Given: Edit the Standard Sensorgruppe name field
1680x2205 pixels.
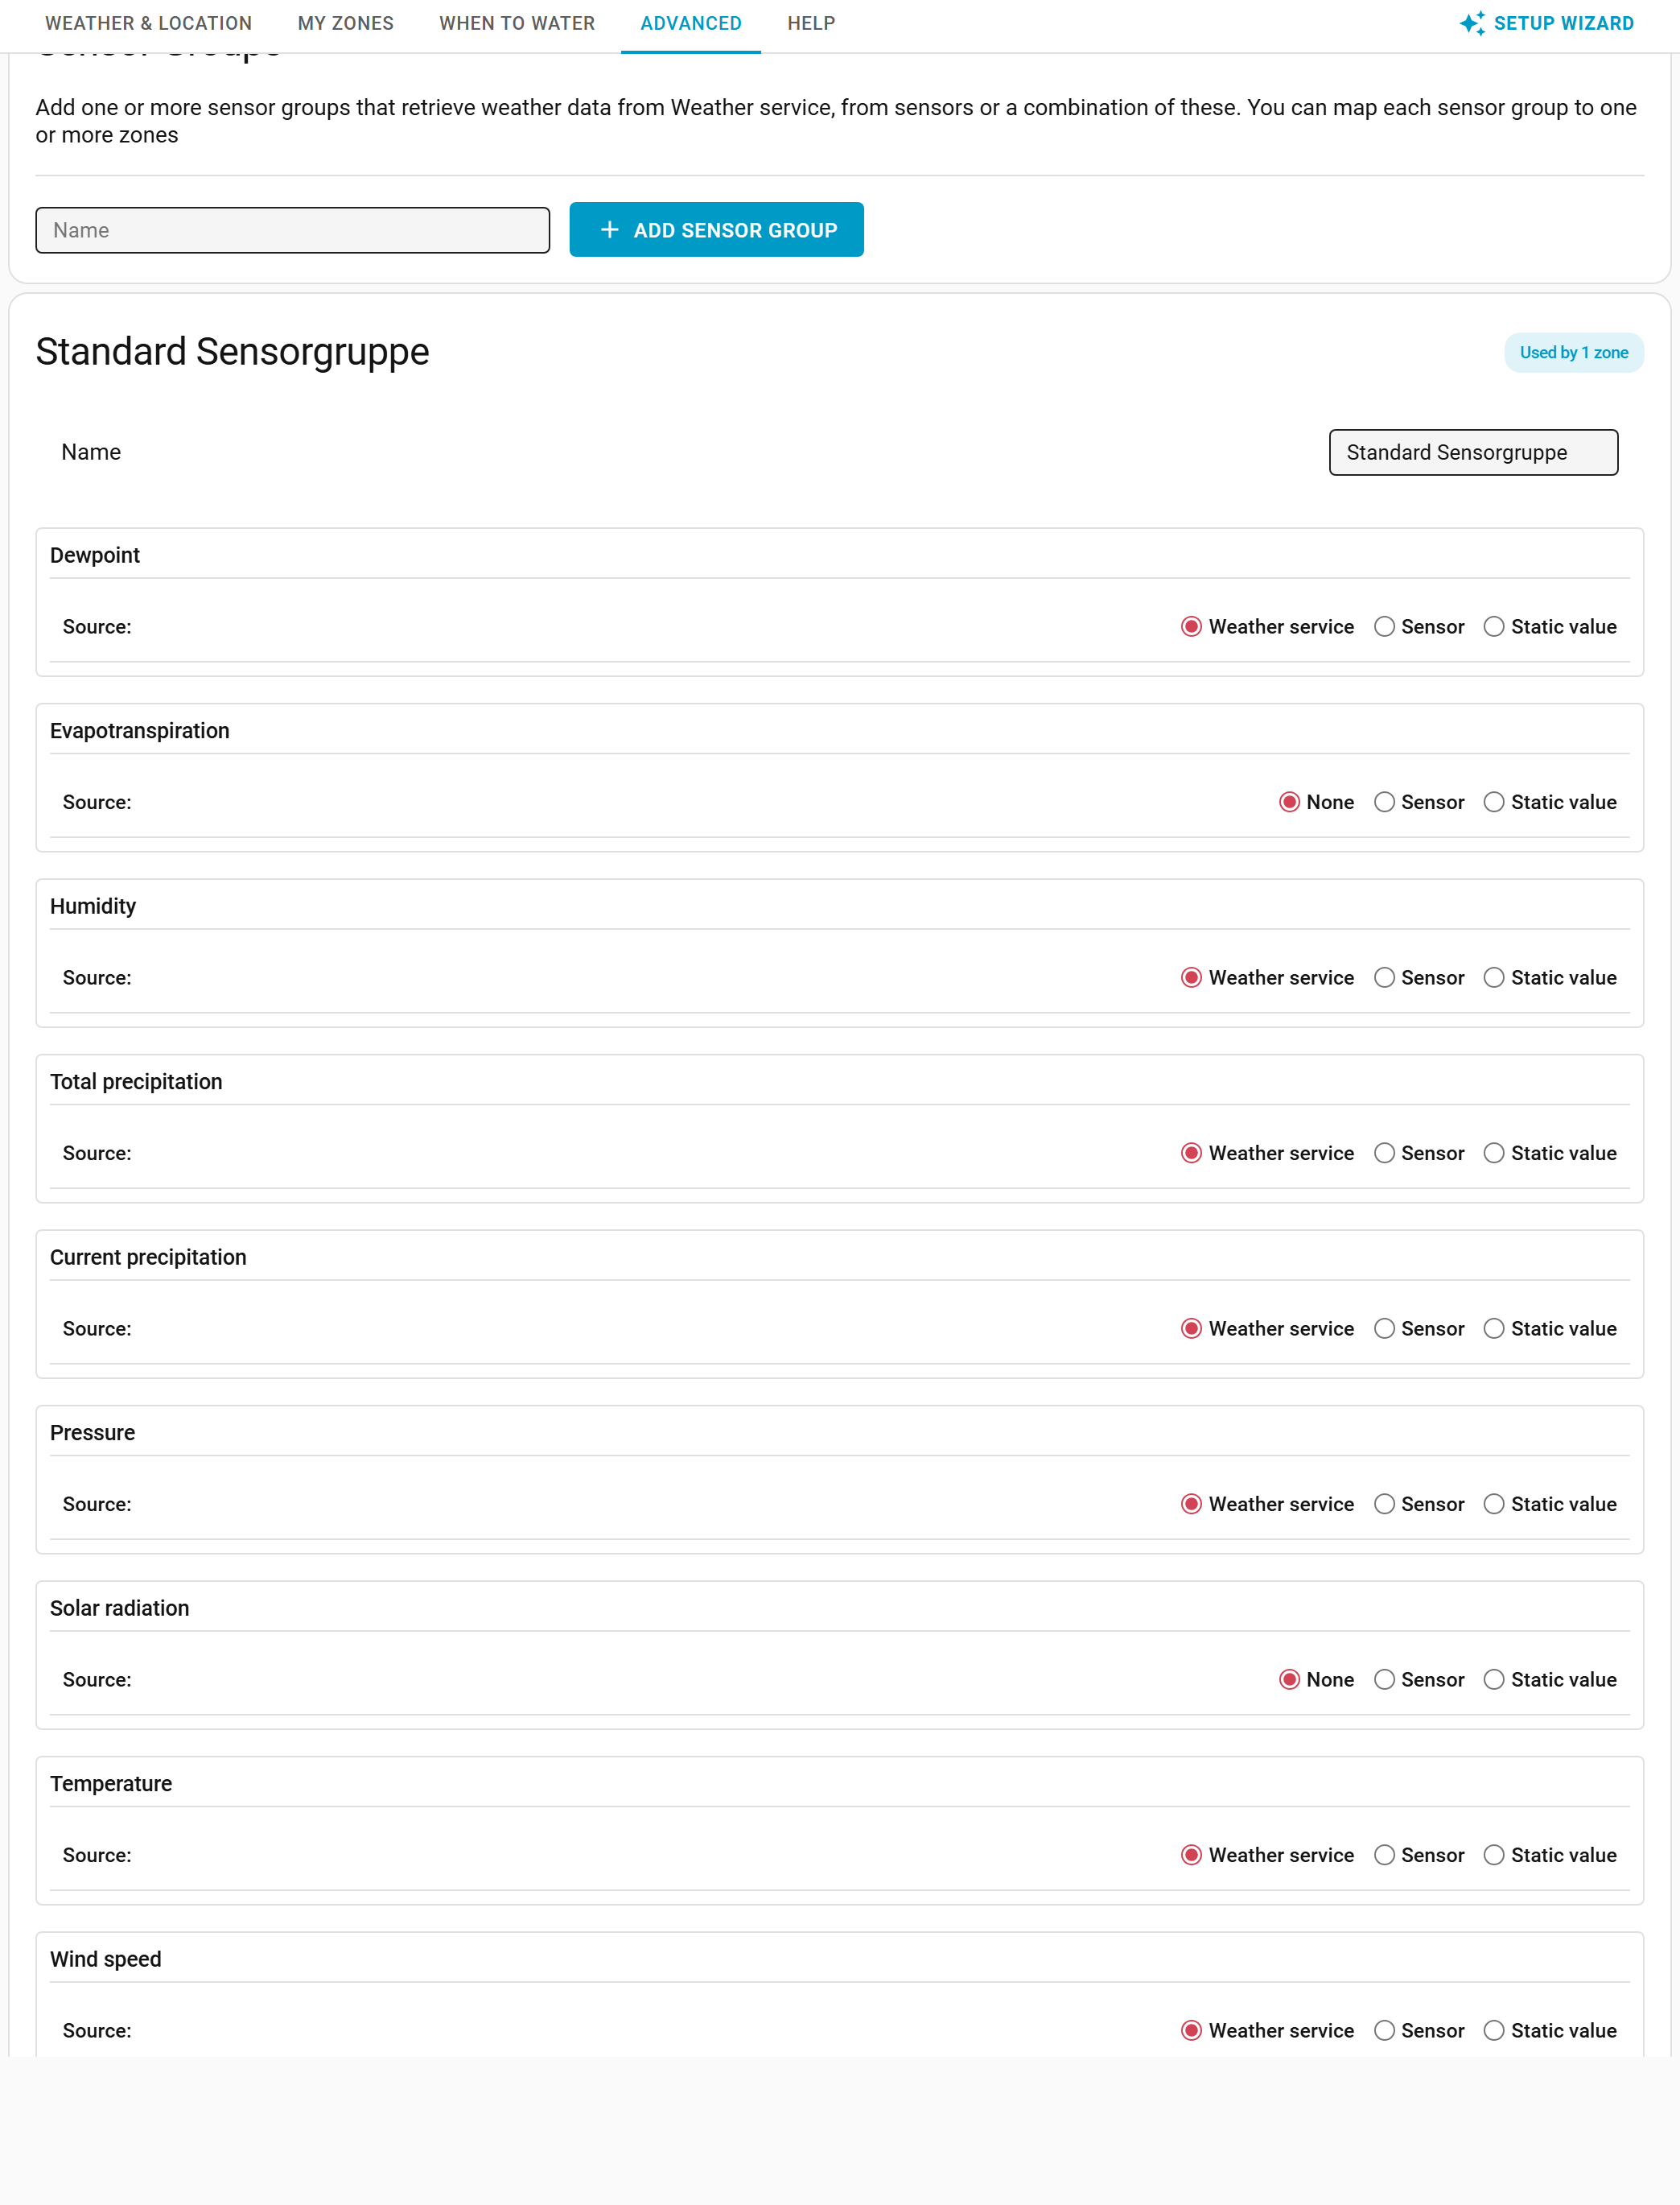Looking at the screenshot, I should 1473,452.
